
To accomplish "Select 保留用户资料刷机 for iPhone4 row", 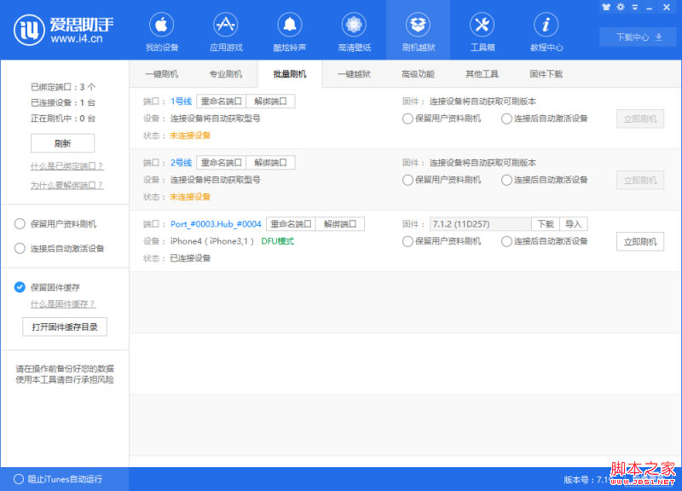I will [x=407, y=241].
